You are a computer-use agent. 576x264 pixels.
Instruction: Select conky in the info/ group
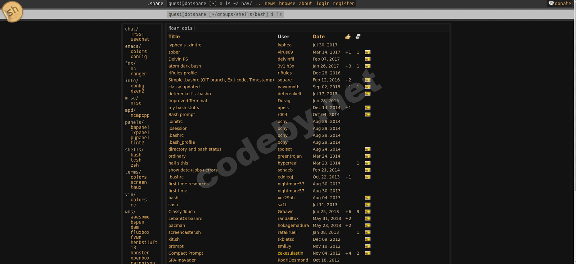[x=137, y=86]
